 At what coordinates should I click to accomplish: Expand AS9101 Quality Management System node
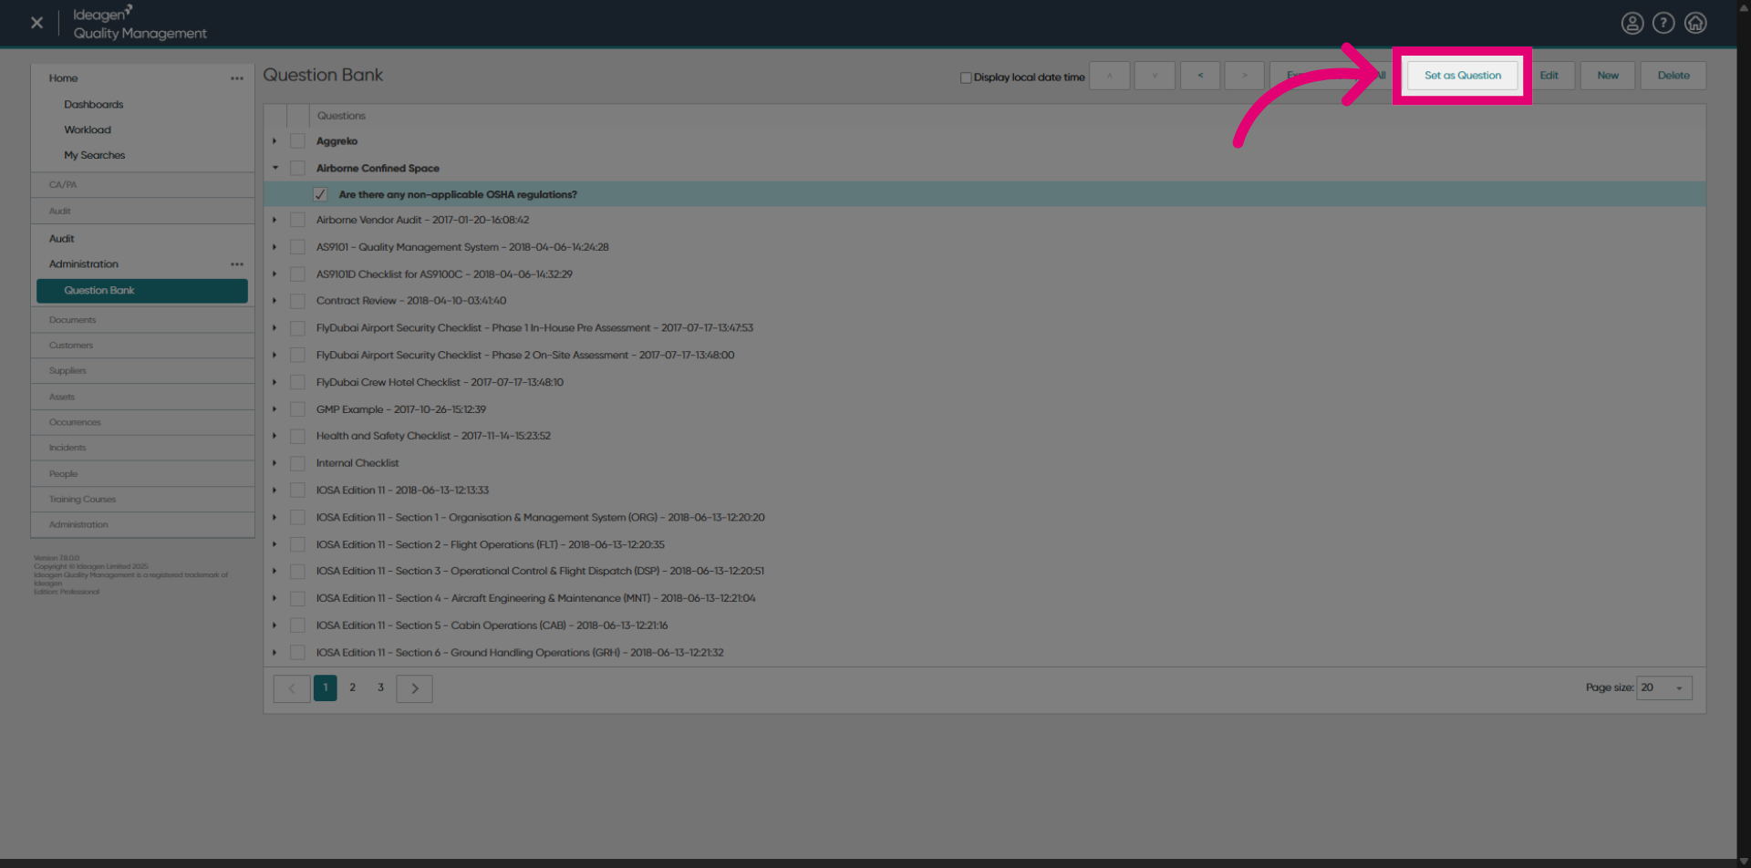click(275, 247)
